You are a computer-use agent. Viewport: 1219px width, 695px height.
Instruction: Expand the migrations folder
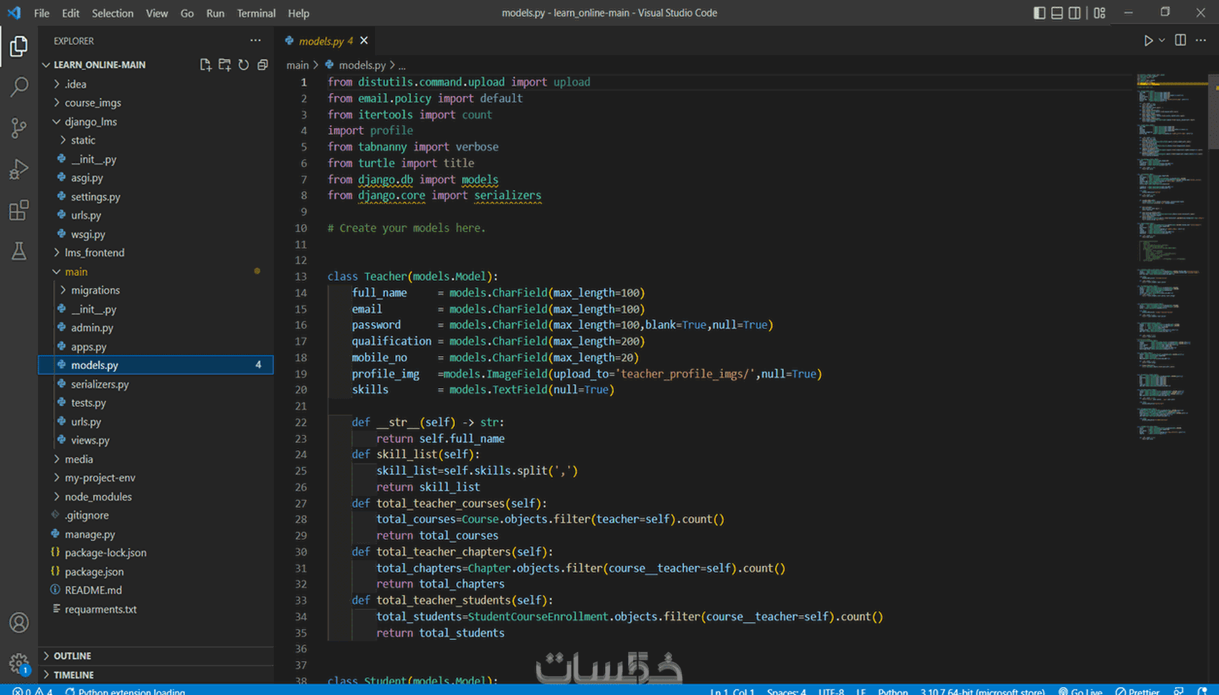(95, 290)
